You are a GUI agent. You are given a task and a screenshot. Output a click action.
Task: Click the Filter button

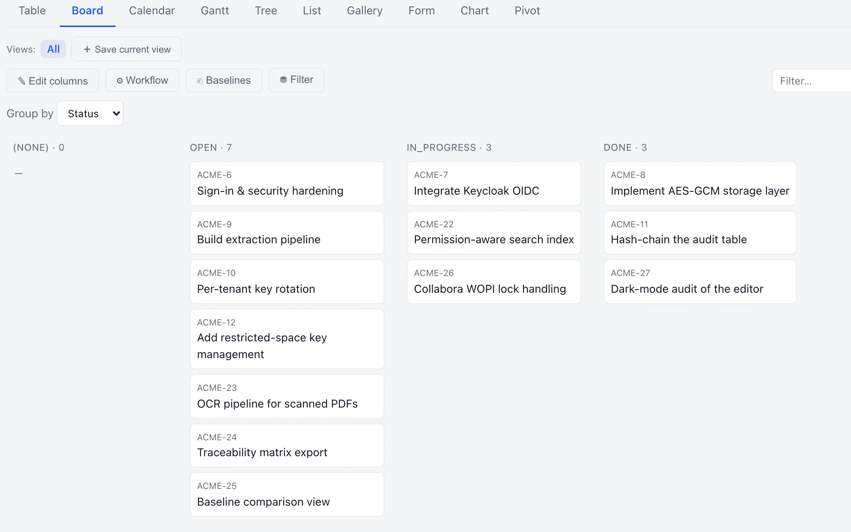(297, 80)
